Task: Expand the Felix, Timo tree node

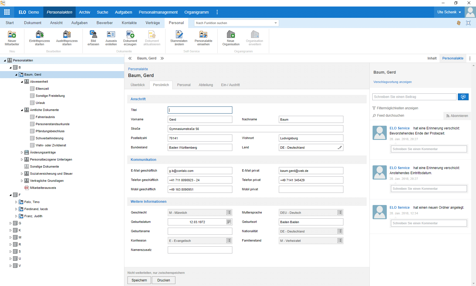Action: tap(16, 202)
